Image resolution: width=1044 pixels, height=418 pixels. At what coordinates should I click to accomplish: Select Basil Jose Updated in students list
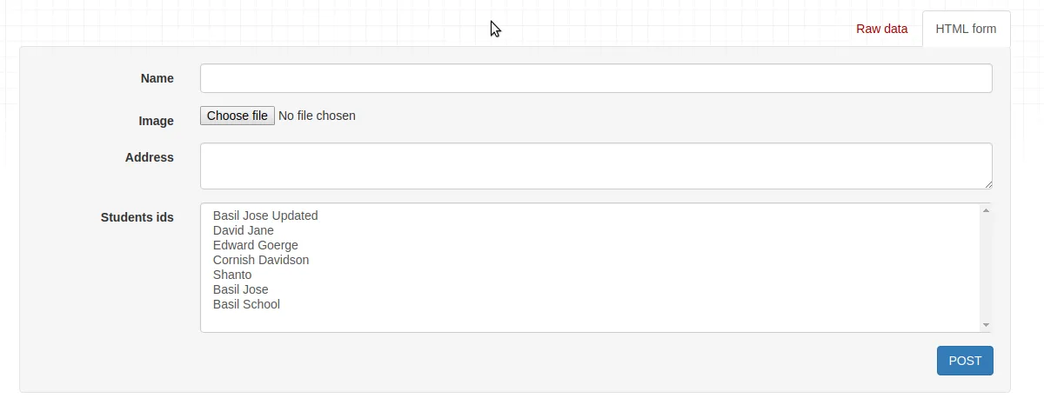(x=265, y=216)
